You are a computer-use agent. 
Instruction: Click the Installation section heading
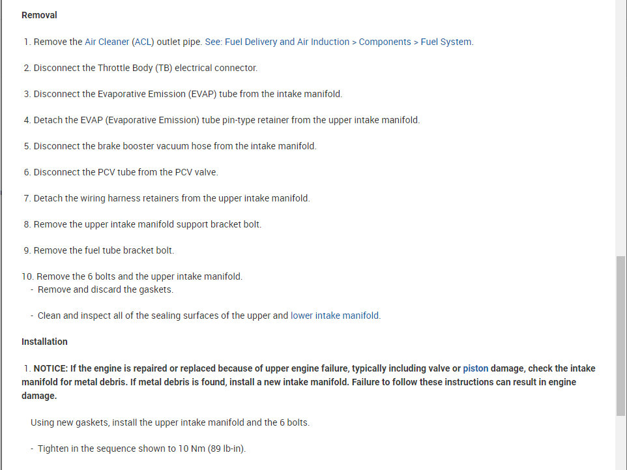point(44,342)
